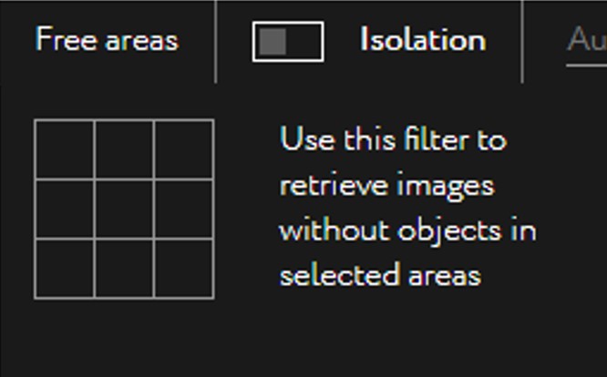Open the Free areas filter heading

click(x=107, y=39)
